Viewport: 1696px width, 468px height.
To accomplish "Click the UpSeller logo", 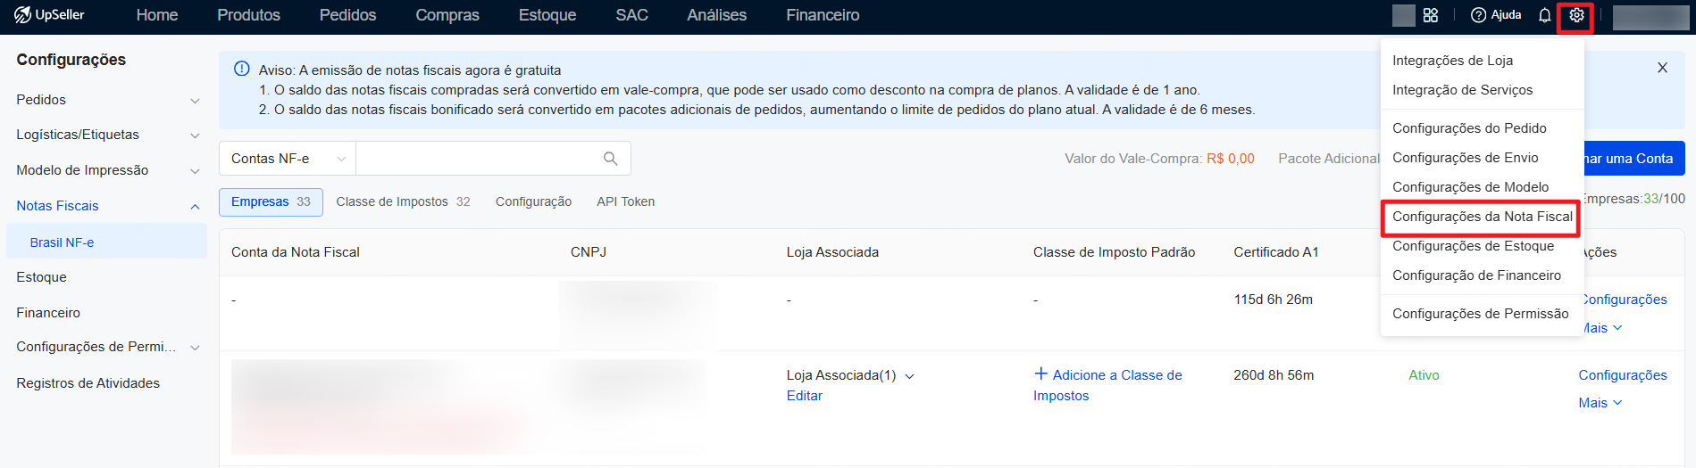I will [x=49, y=15].
